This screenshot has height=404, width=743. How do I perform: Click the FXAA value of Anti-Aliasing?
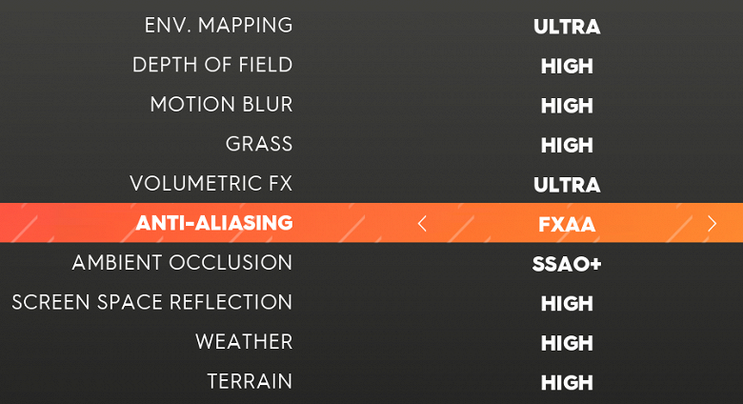tap(567, 225)
